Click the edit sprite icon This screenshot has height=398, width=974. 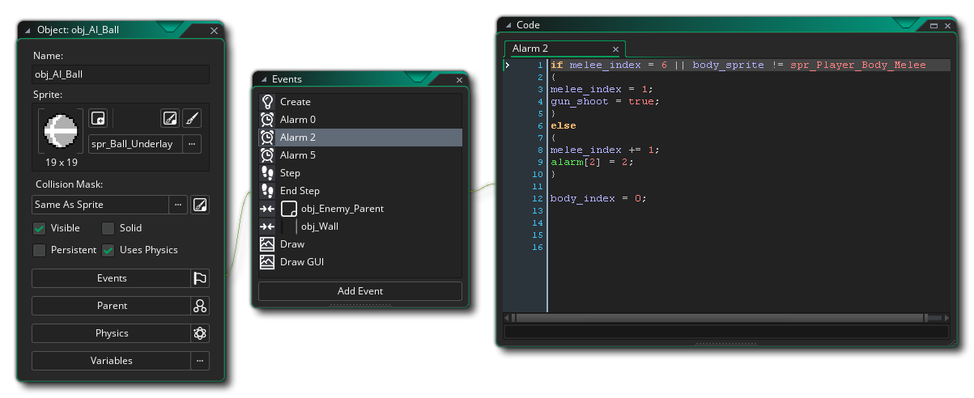(x=169, y=118)
